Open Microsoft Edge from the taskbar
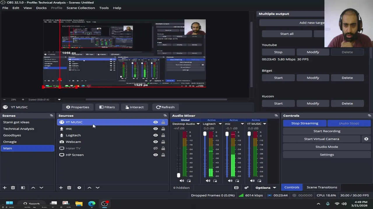This screenshot has width=373, height=209. [92, 203]
